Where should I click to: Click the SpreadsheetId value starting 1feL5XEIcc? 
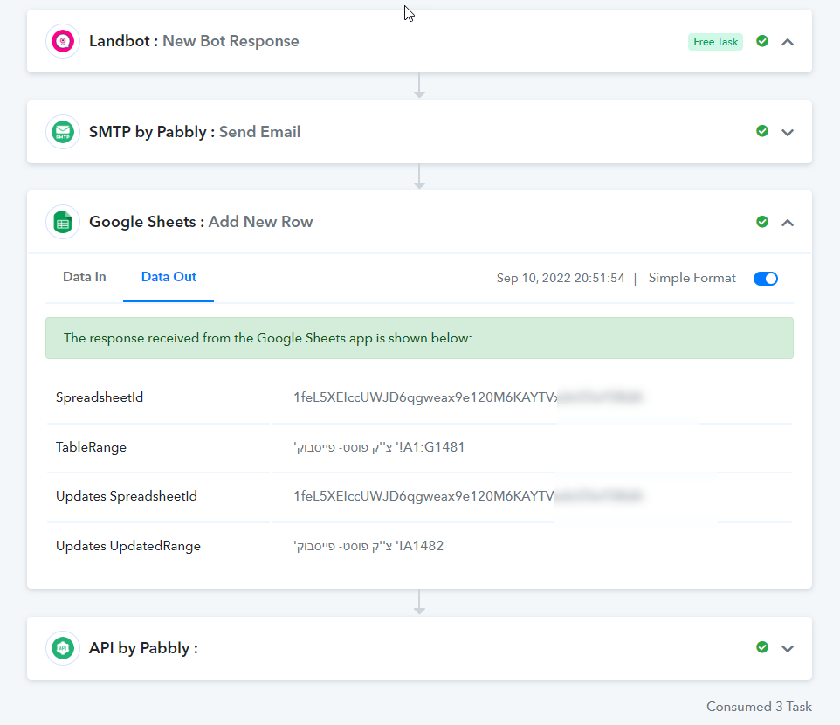468,397
